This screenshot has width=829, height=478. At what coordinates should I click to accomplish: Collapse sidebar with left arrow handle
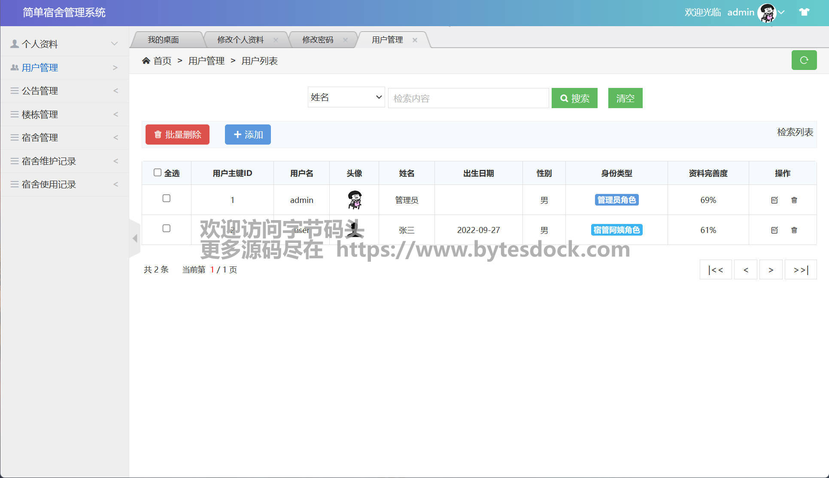coord(135,238)
